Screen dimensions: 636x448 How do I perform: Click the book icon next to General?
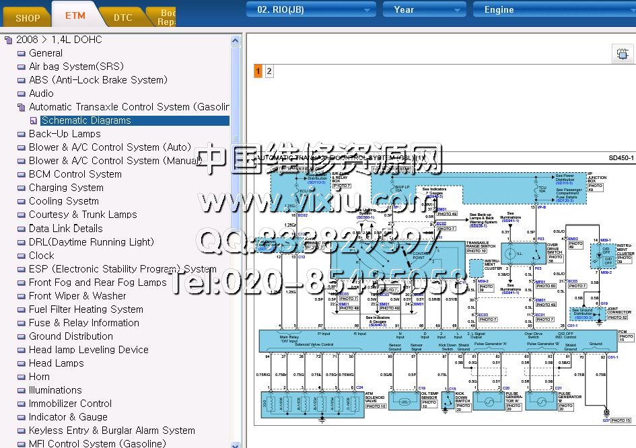21,53
